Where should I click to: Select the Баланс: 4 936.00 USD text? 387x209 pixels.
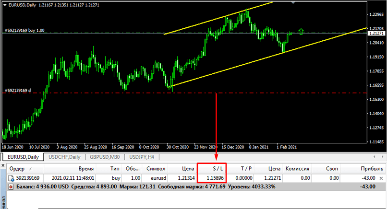point(42,187)
